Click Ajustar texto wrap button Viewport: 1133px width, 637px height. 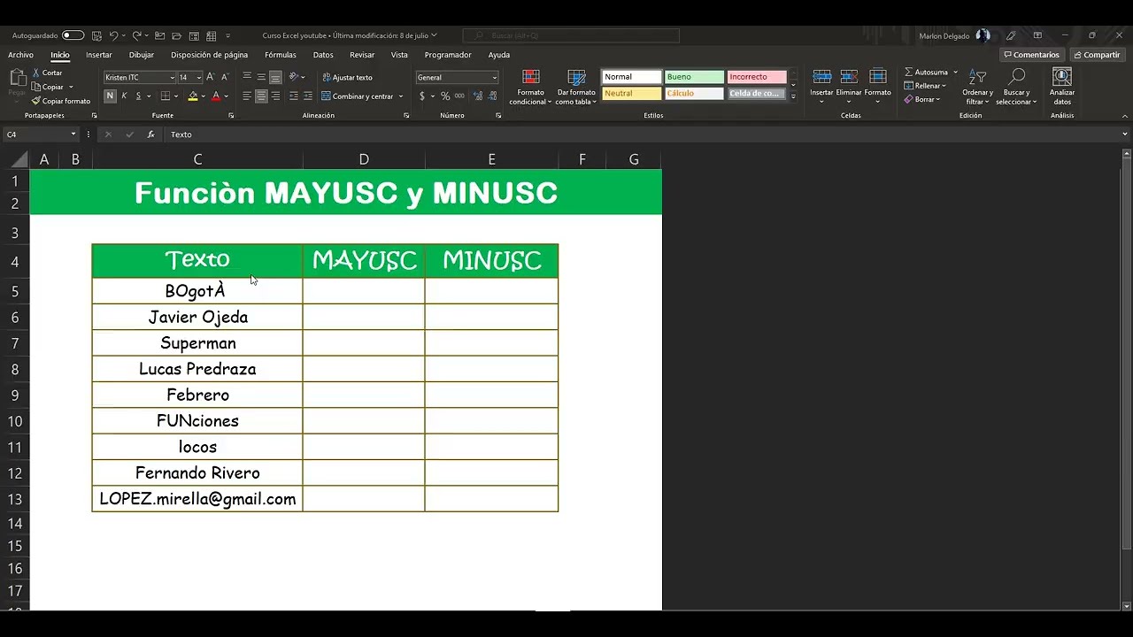click(347, 77)
